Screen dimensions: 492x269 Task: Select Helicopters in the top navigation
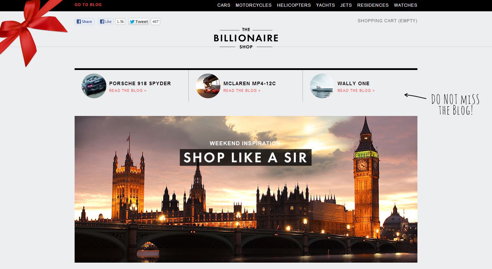[294, 5]
